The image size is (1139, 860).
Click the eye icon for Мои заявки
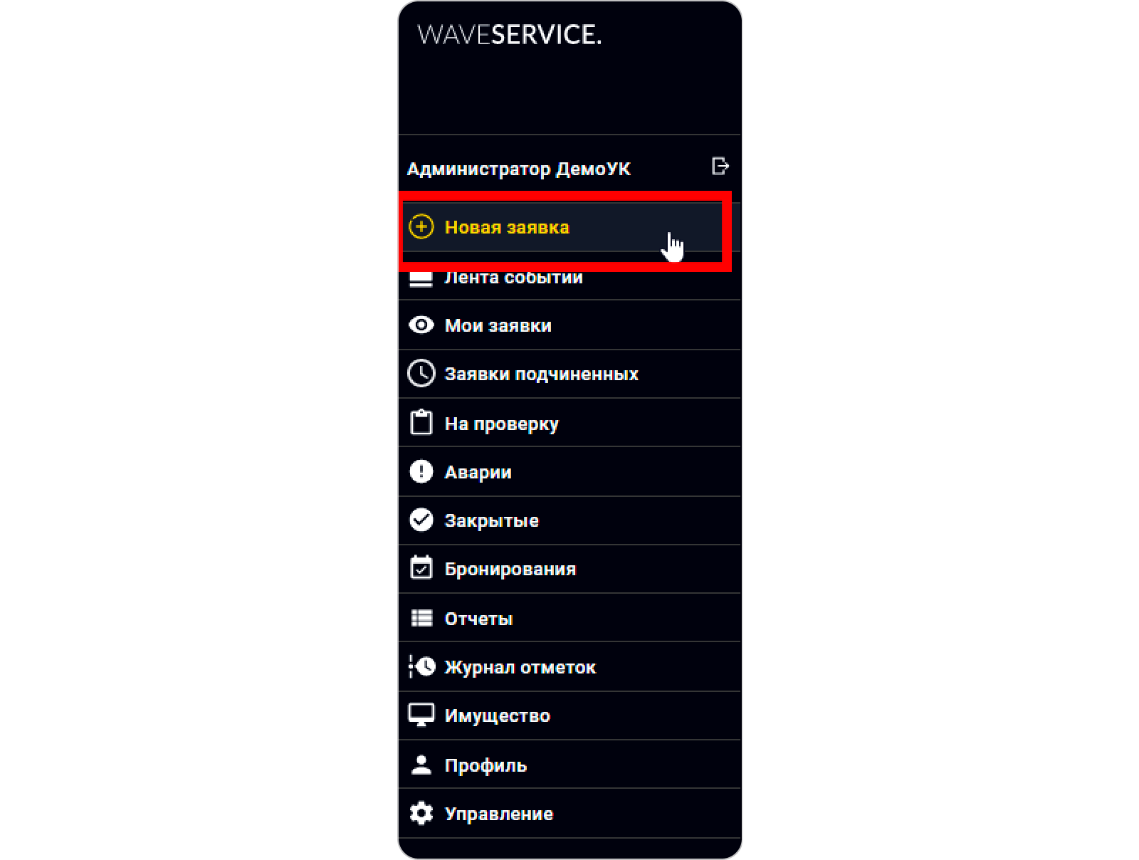point(421,325)
